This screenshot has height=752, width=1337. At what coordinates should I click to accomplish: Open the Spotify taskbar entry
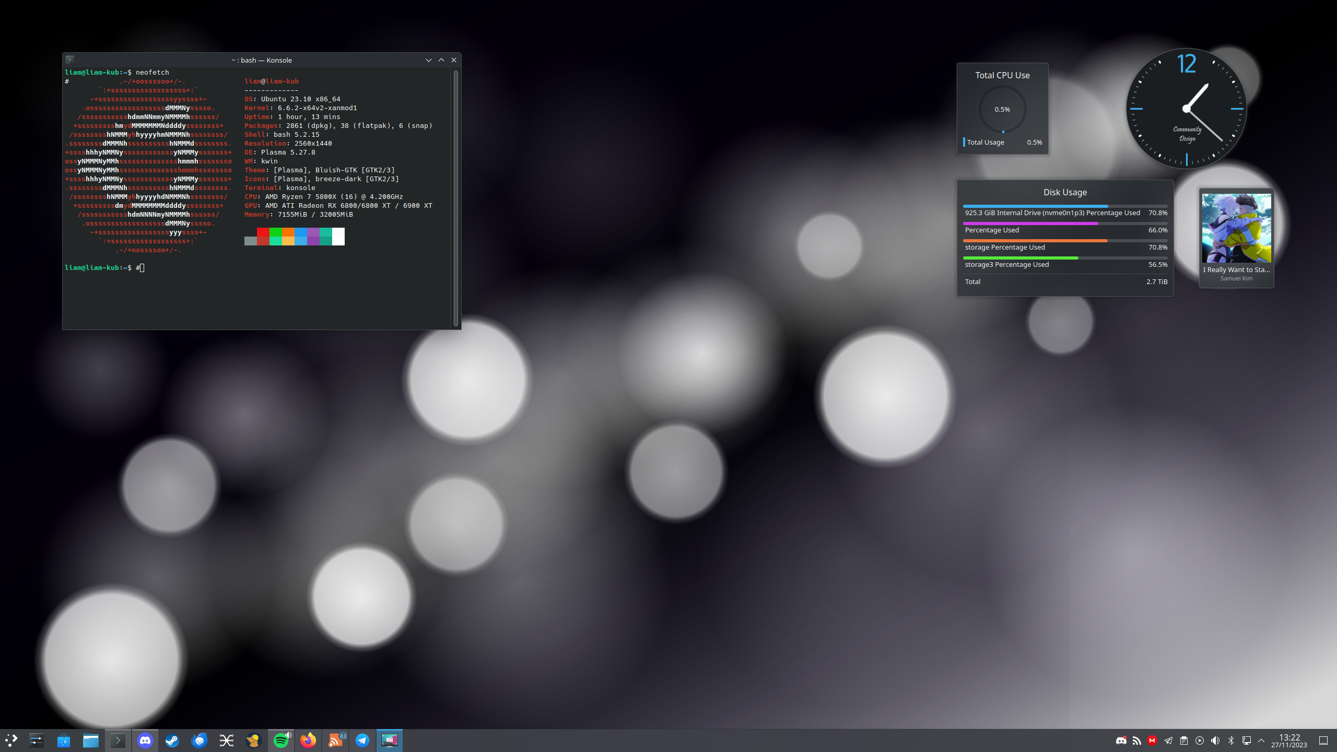tap(281, 741)
